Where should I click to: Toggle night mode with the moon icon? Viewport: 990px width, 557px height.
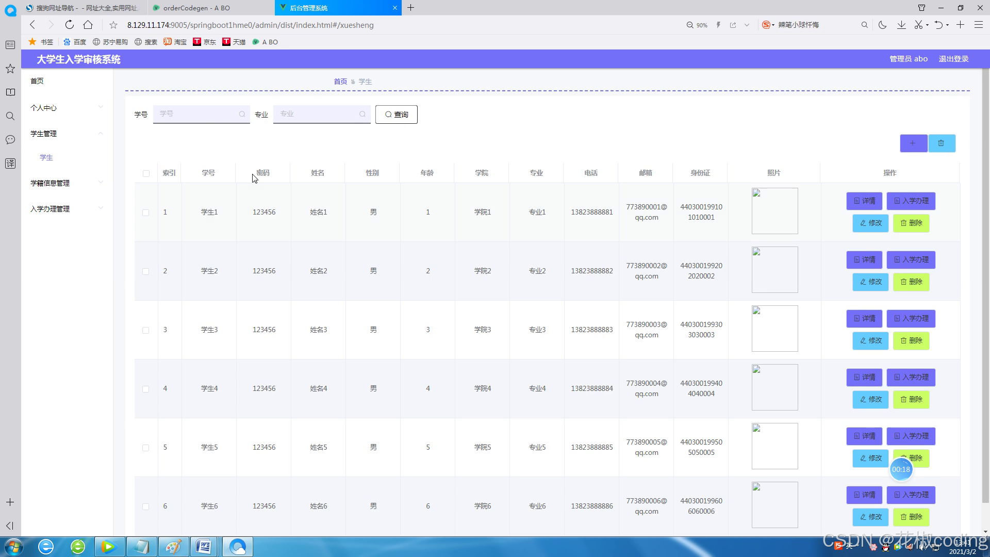click(x=883, y=25)
